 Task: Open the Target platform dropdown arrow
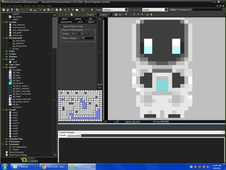coord(126,10)
